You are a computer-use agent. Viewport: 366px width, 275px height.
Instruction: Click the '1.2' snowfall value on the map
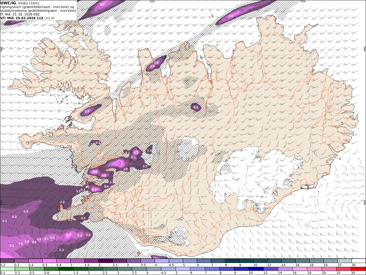tap(120, 164)
